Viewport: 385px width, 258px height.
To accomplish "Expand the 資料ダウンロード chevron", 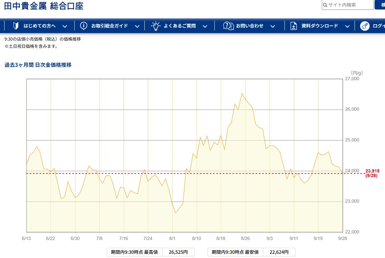I will pos(347,26).
